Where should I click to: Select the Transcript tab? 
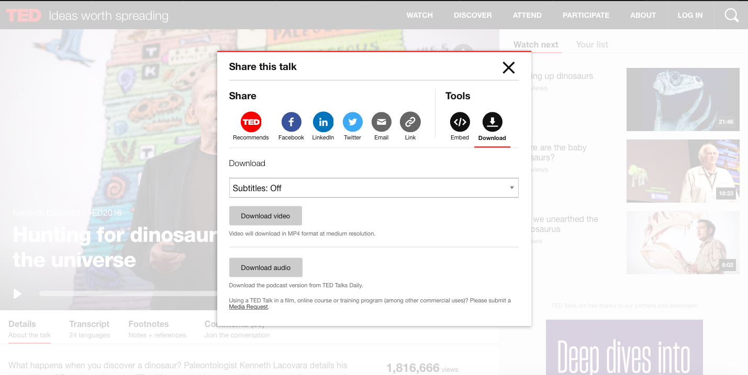90,329
